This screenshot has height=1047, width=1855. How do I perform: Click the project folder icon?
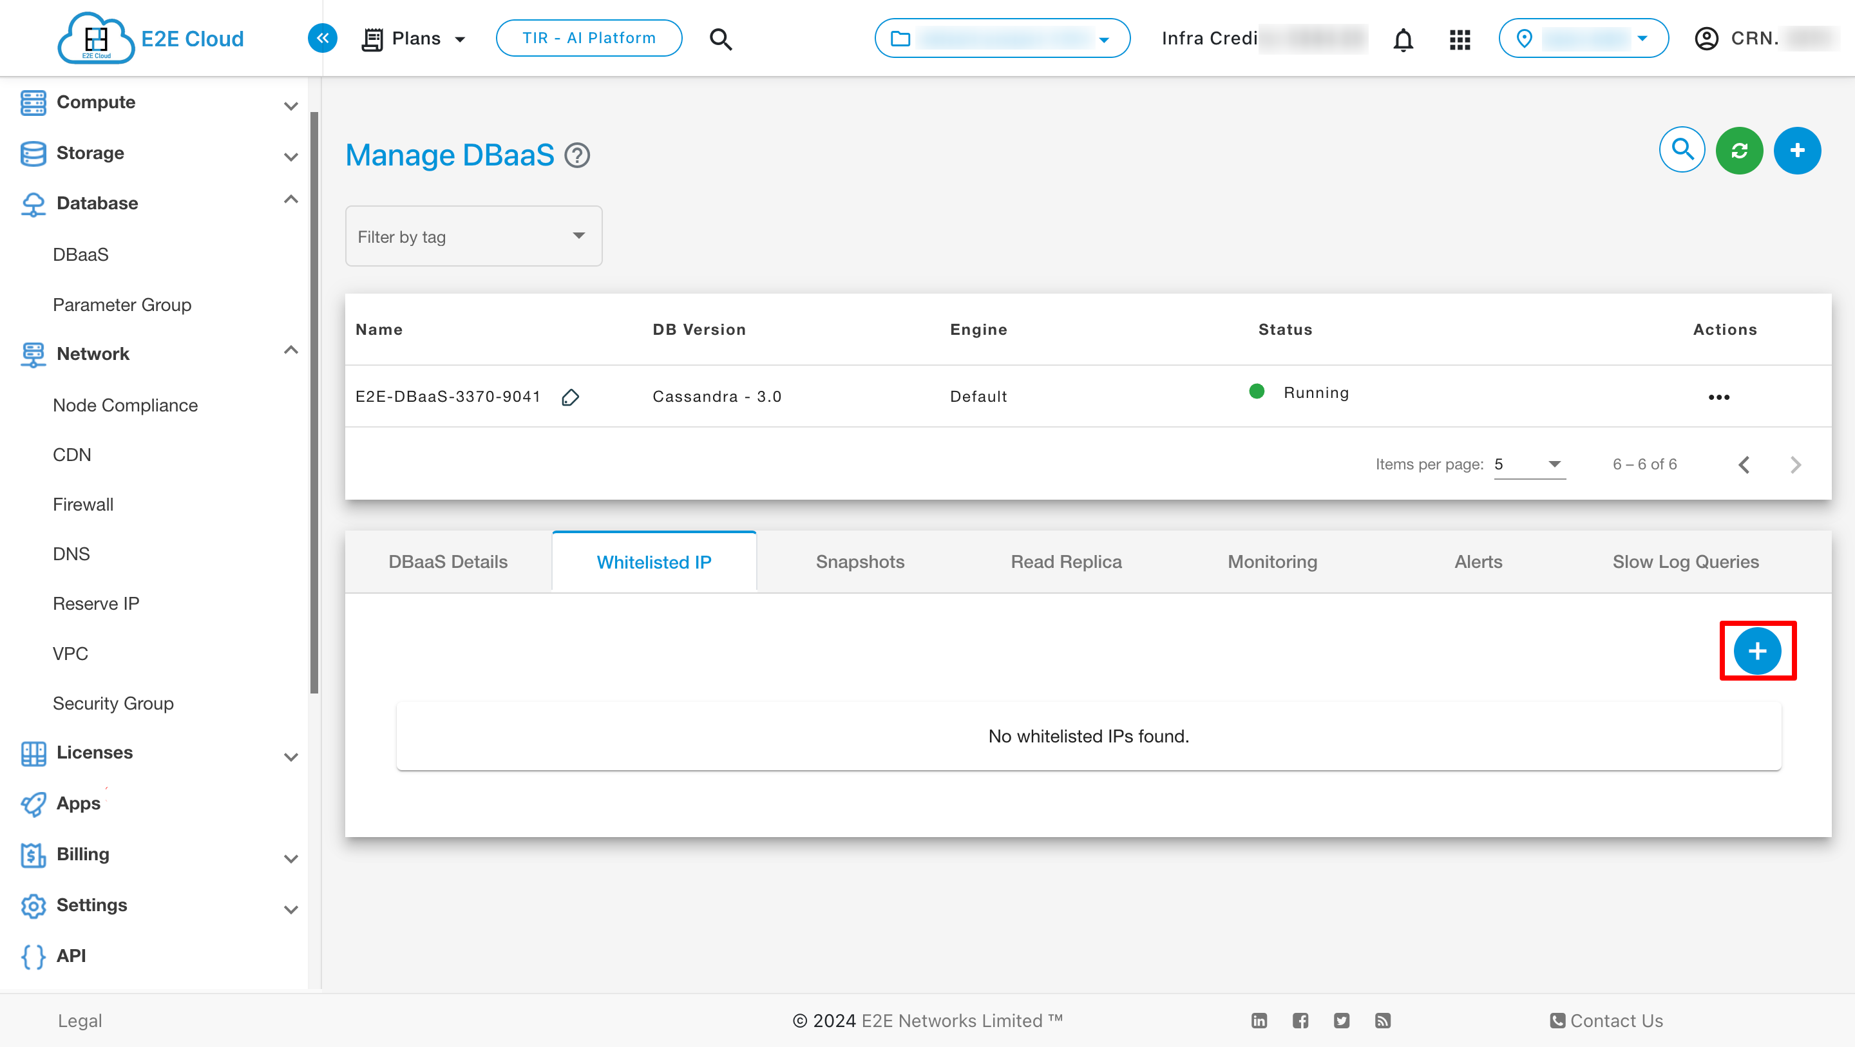point(900,38)
